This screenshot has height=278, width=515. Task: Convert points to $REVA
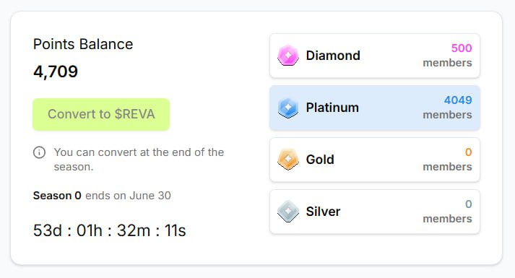click(x=101, y=114)
